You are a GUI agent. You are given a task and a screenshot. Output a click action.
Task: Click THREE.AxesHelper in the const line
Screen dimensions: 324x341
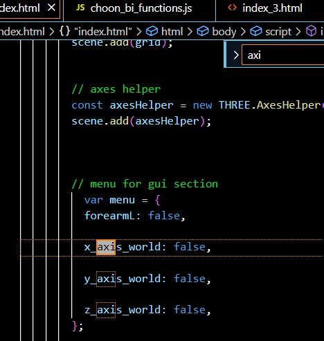[269, 105]
